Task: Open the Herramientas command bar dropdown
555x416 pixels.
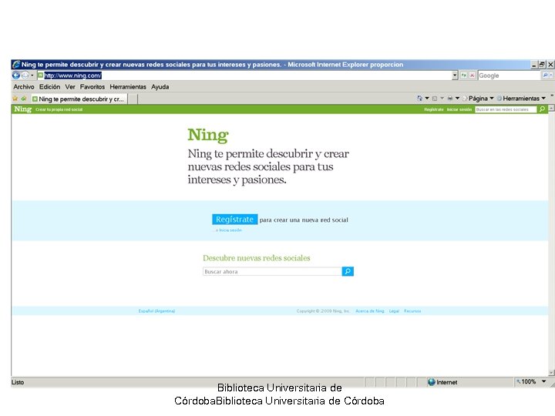Action: point(521,99)
